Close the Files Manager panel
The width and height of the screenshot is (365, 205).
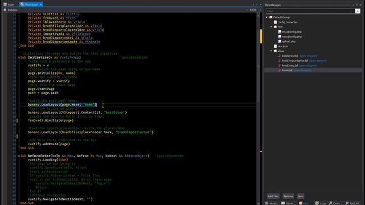(360, 5)
